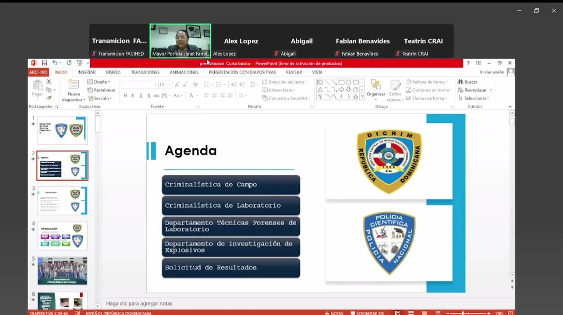Image resolution: width=563 pixels, height=315 pixels.
Task: Open font color A swatch button
Action: (192, 95)
